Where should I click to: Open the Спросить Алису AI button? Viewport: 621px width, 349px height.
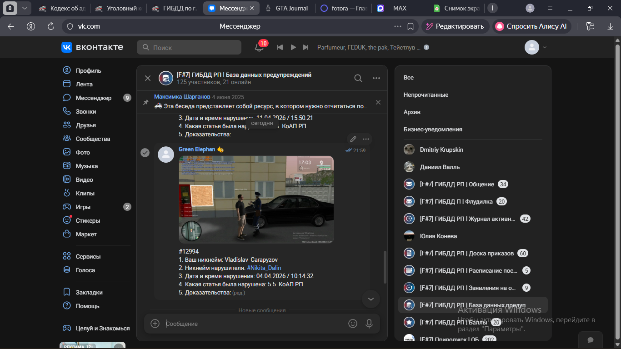531,26
